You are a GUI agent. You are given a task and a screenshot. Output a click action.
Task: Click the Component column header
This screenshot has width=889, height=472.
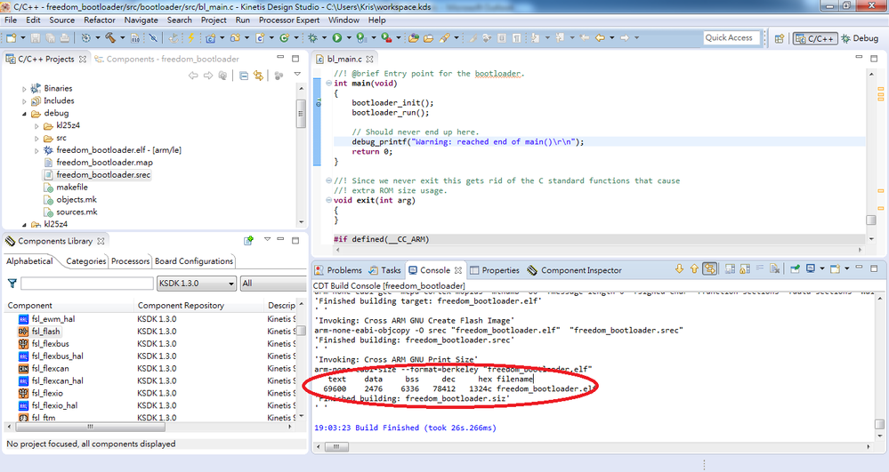pos(68,306)
